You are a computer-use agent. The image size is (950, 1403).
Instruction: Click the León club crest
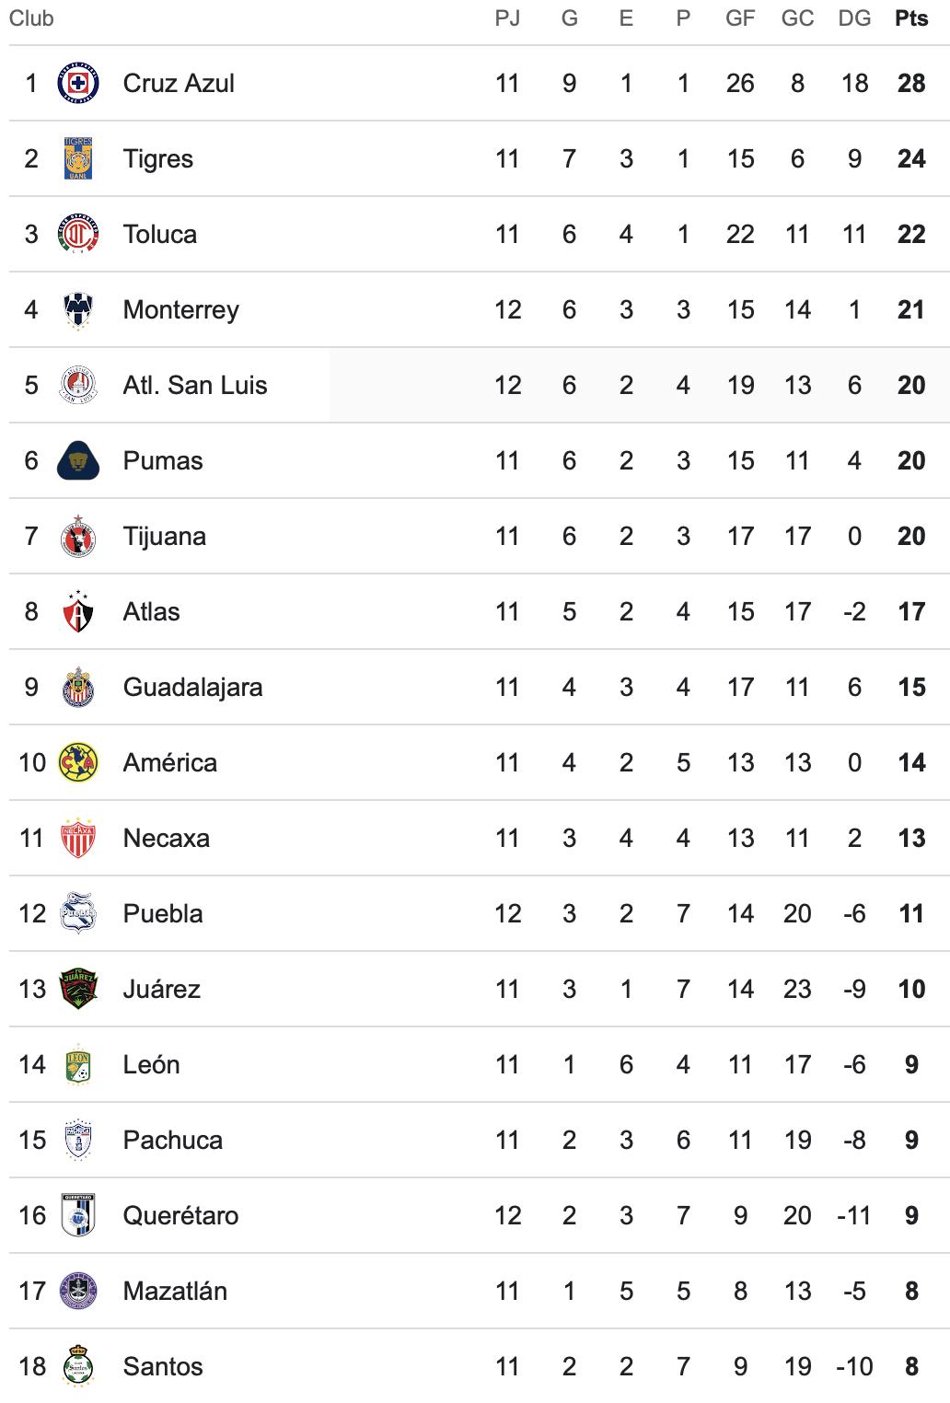pos(78,1064)
